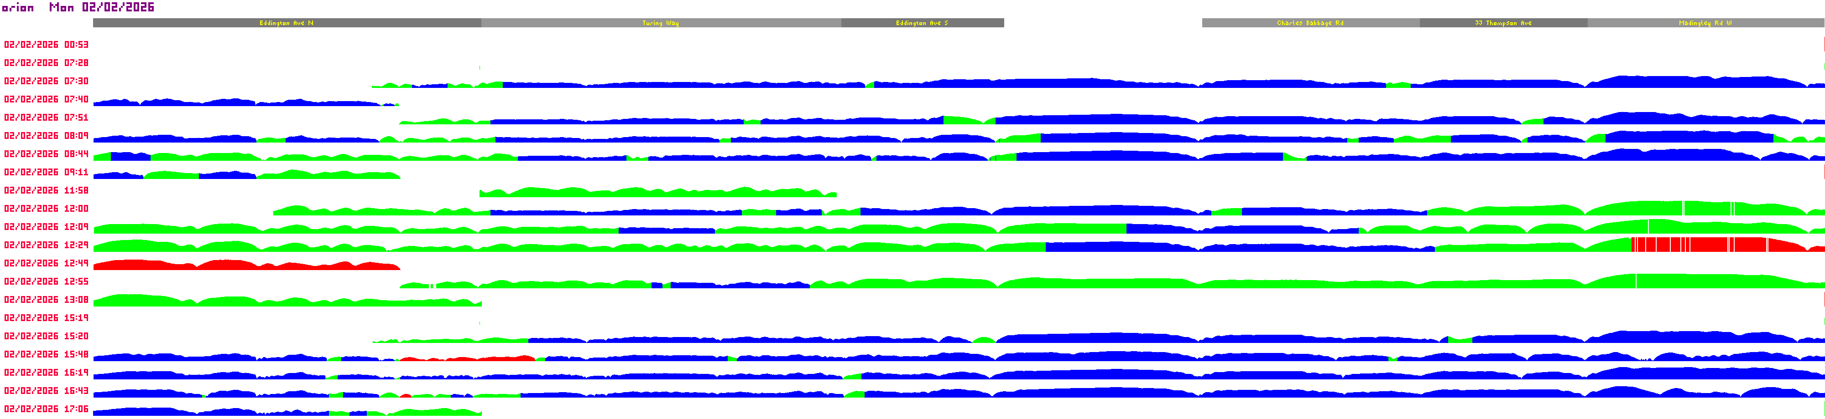This screenshot has width=1825, height=419.
Task: Select the Charles Babbage Rd header bar
Action: tap(1310, 23)
